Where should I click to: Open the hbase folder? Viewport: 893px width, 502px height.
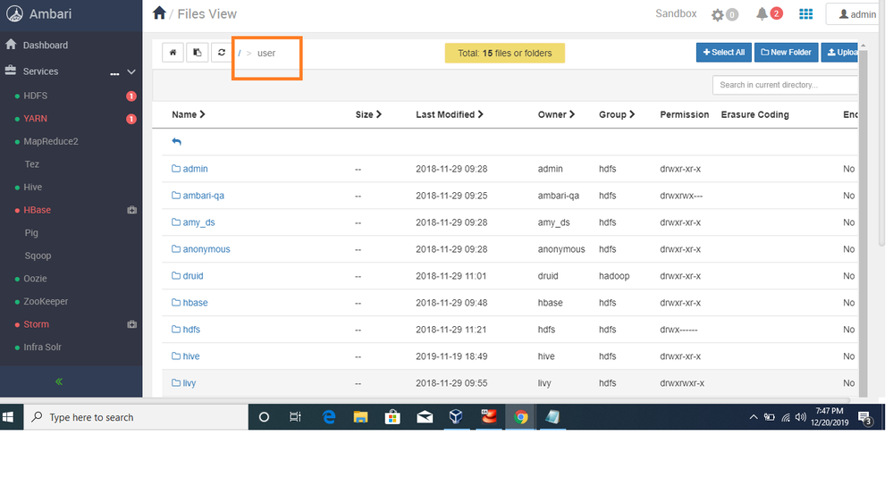(190, 302)
